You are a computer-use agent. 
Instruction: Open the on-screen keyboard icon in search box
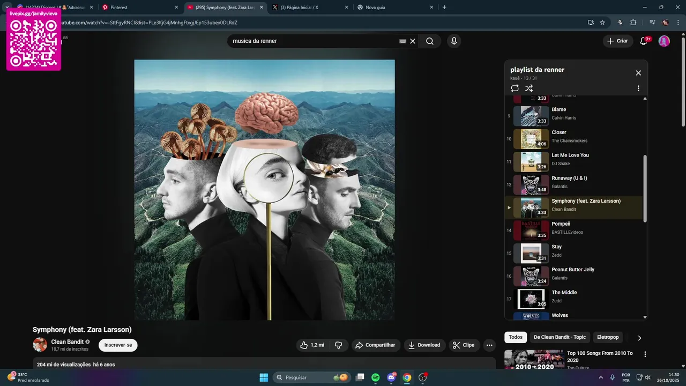pos(402,41)
